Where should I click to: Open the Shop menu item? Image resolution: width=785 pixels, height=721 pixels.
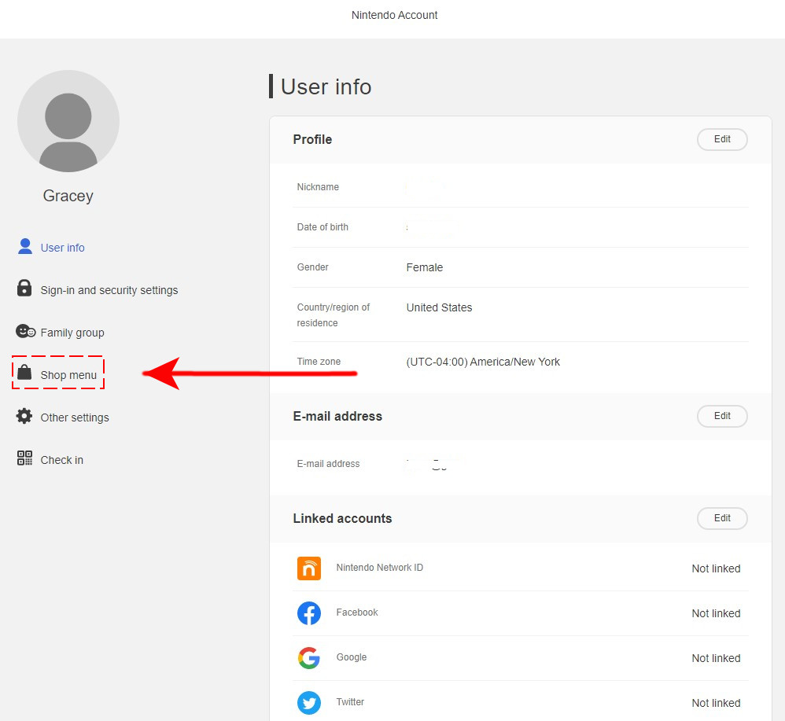coord(68,375)
